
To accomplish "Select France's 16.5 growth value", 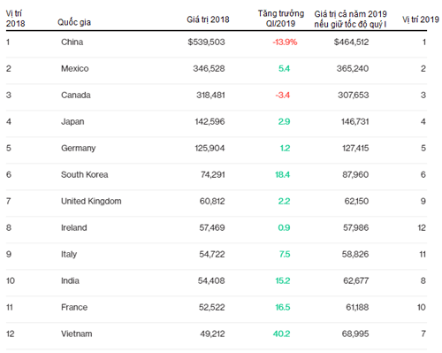I will (283, 307).
